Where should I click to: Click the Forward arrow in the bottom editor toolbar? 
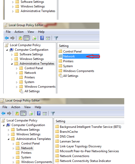tap(9, 113)
